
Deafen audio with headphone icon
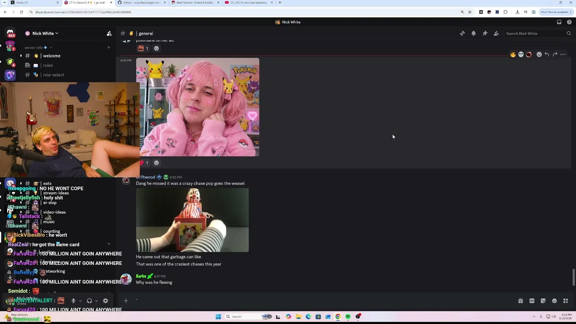point(89,301)
